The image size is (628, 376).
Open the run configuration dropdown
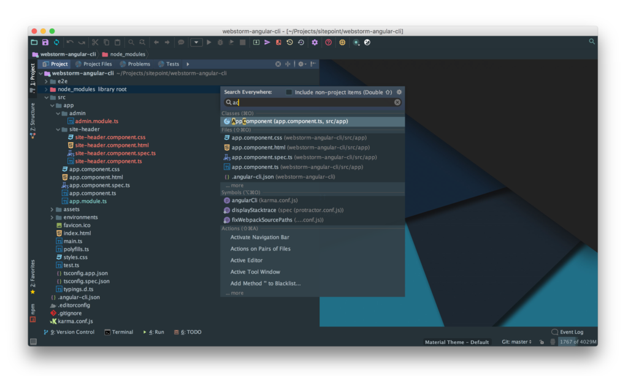[196, 42]
